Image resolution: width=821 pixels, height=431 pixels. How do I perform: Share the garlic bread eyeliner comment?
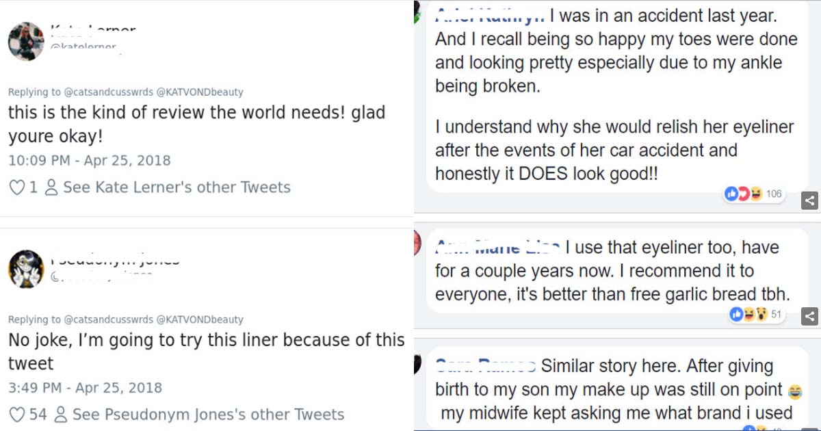809,316
